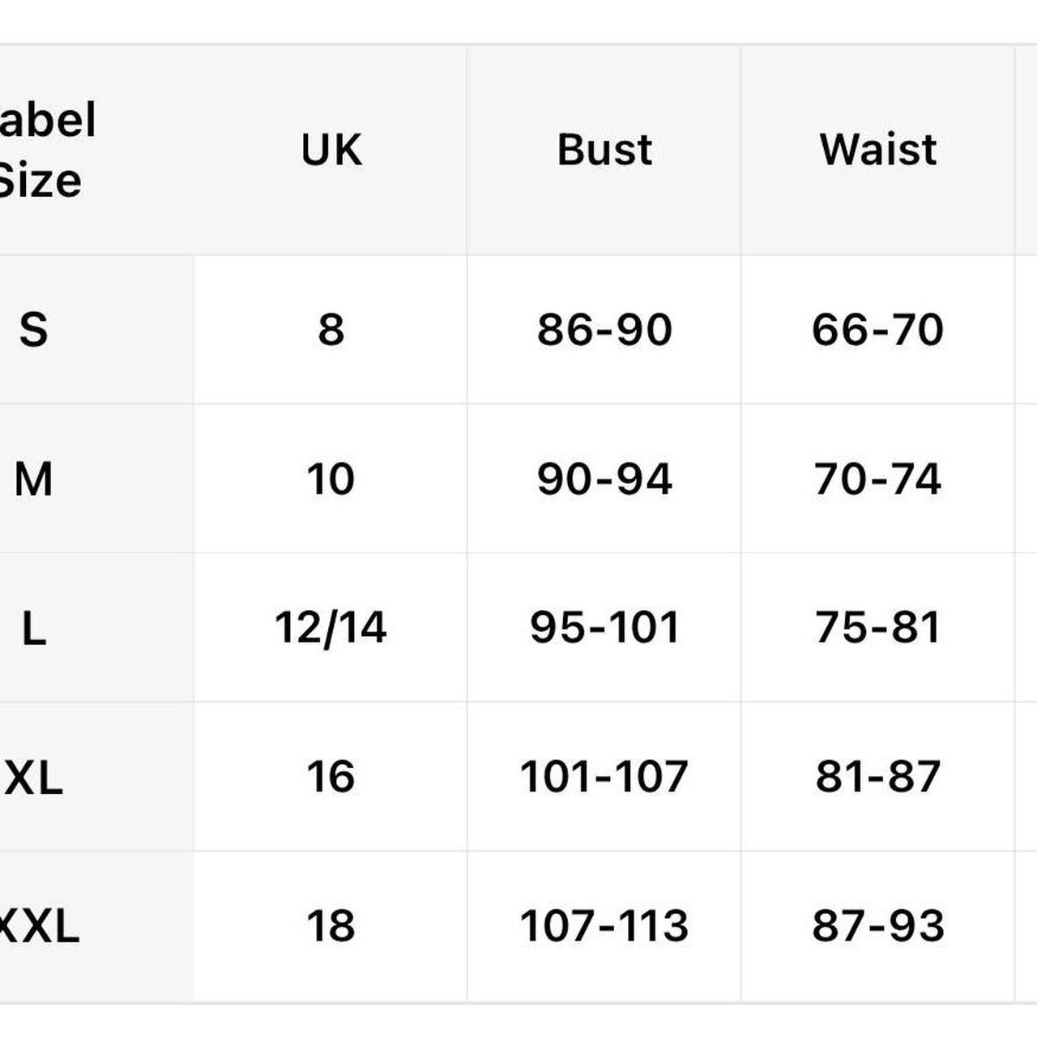Screen dimensions: 1037x1037
Task: Click UK size 8 cell
Action: (331, 330)
